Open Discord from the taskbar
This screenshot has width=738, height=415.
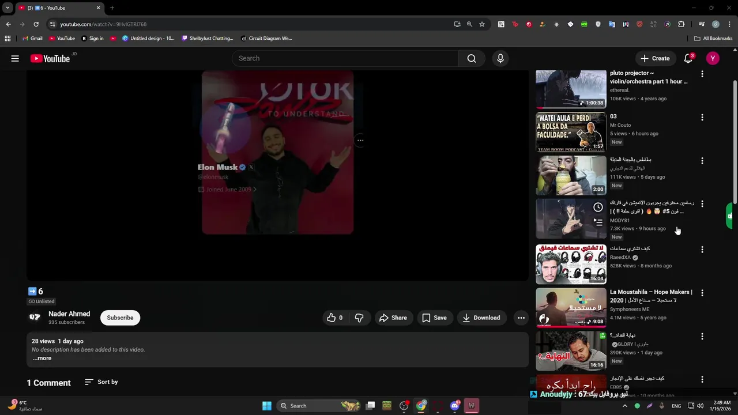[x=455, y=406]
